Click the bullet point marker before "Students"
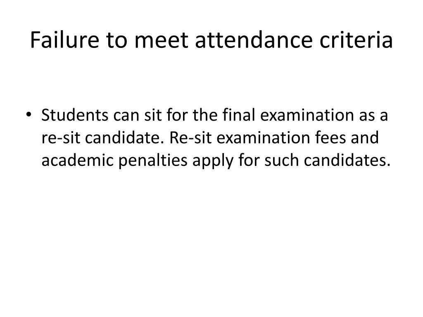 pos(29,115)
